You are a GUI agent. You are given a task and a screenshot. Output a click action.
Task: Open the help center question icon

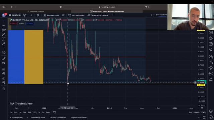[x=211, y=117]
